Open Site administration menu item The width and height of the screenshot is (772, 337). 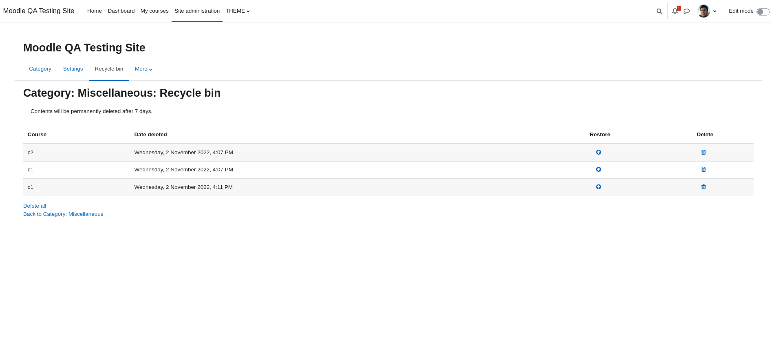tap(197, 11)
